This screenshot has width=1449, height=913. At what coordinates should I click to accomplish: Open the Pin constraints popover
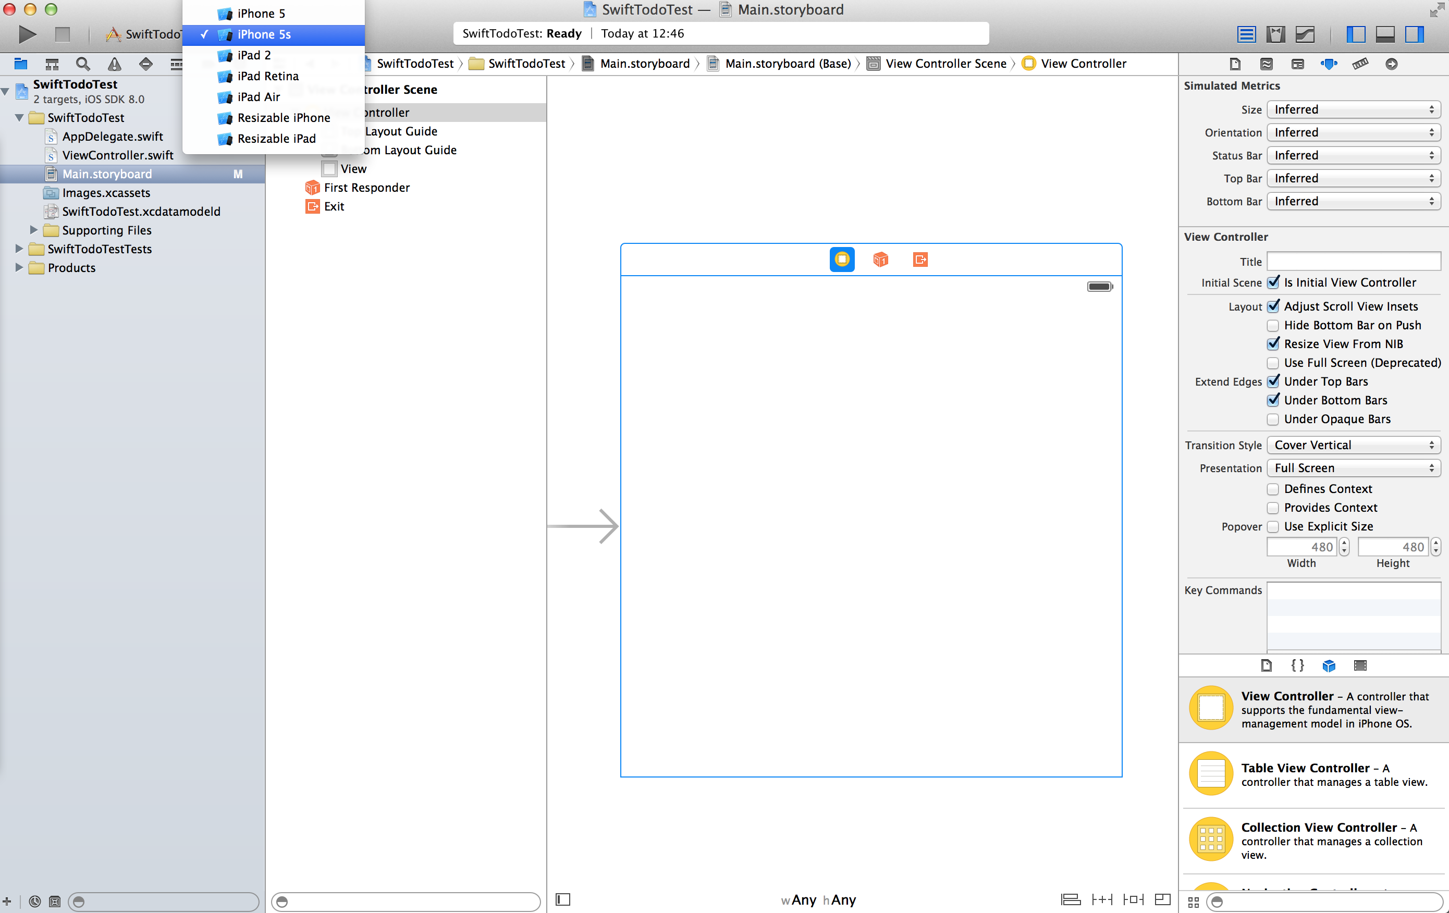click(1102, 899)
